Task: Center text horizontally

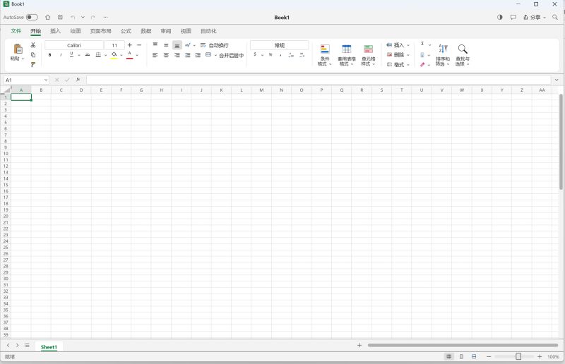Action: click(166, 55)
